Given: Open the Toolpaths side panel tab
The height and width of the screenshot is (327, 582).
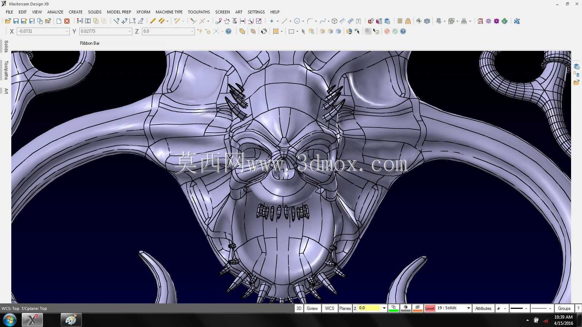Looking at the screenshot, I should click(6, 70).
